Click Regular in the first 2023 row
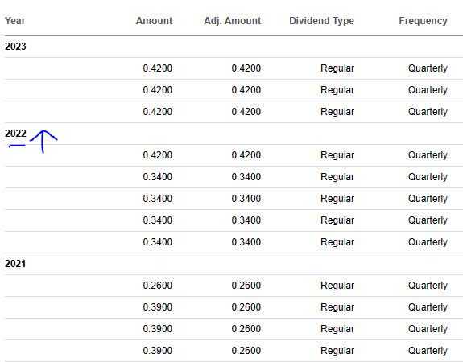The width and height of the screenshot is (463, 362). coord(337,68)
